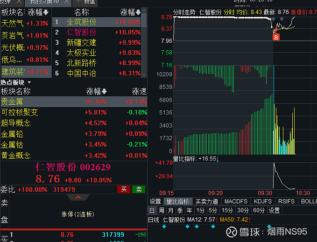The image size is (317, 242).
Task: Click 涨速 column header
Action: (139, 92)
